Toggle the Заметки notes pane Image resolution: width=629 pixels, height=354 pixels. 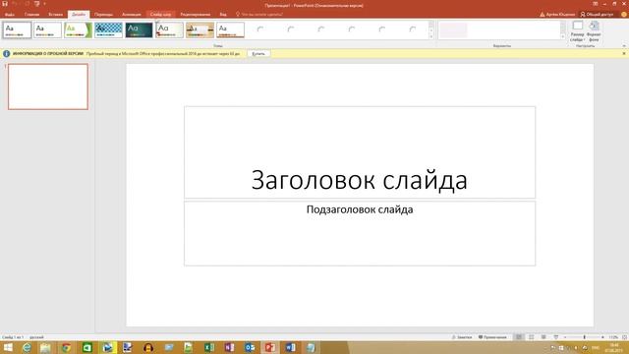[462, 337]
